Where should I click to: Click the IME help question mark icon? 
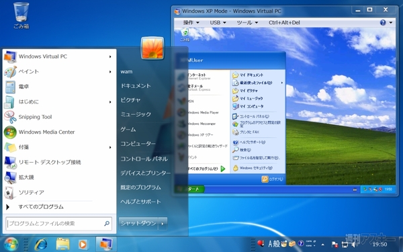[x=301, y=243]
